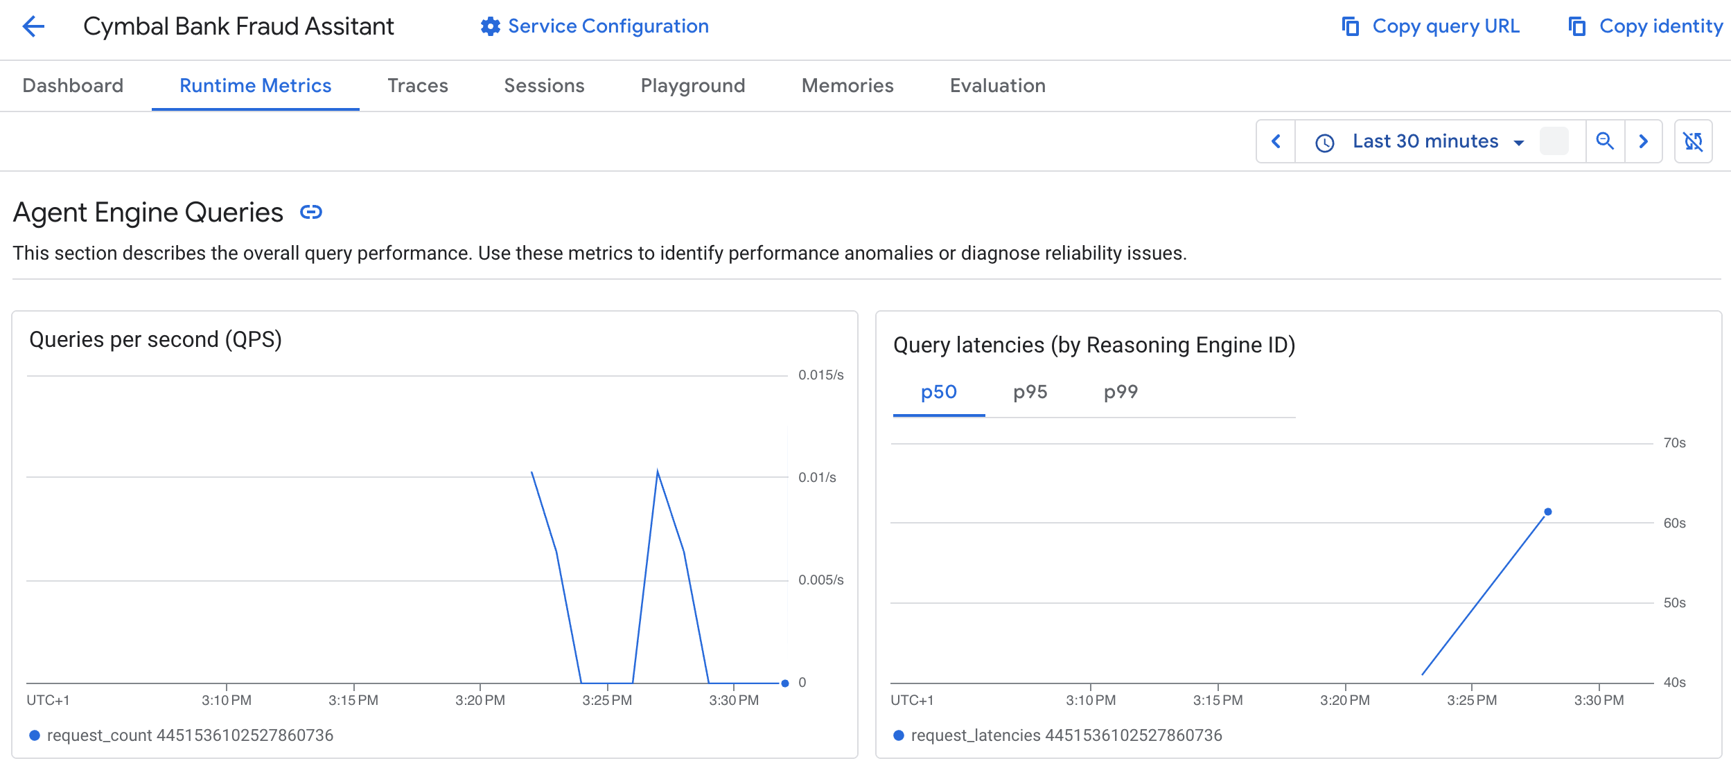Switch to the p99 latency tab
The width and height of the screenshot is (1731, 770).
(x=1121, y=393)
